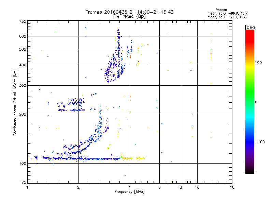Click the subtitle "RwPretec (8p)"
Viewport: 273px width, 204px height.
[x=129, y=16]
